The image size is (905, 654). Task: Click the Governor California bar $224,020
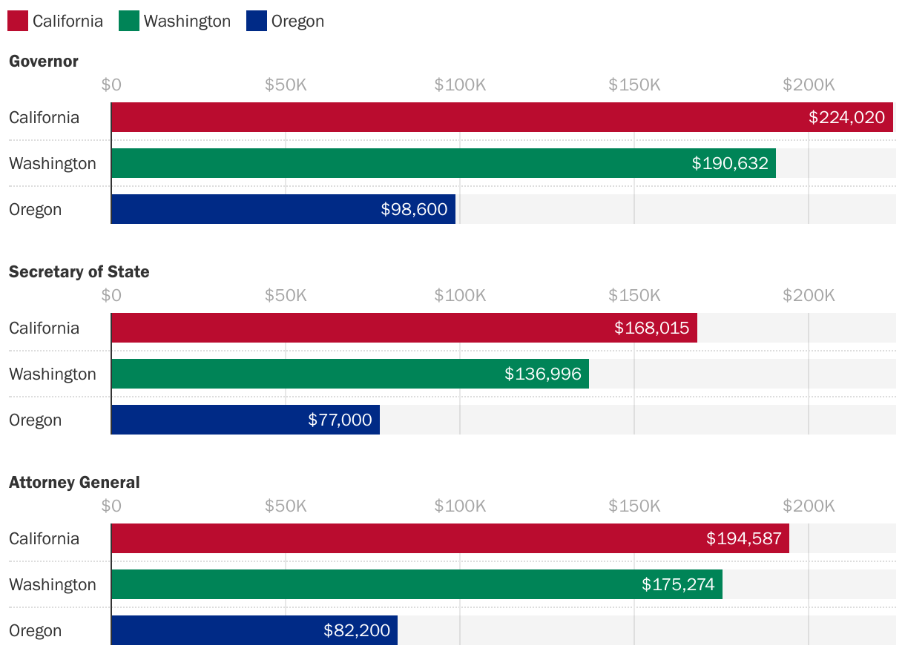click(x=502, y=117)
